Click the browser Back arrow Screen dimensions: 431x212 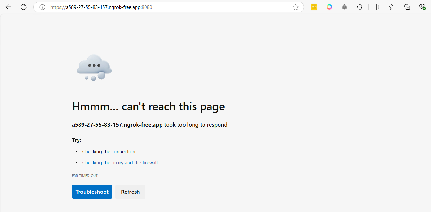tap(8, 7)
